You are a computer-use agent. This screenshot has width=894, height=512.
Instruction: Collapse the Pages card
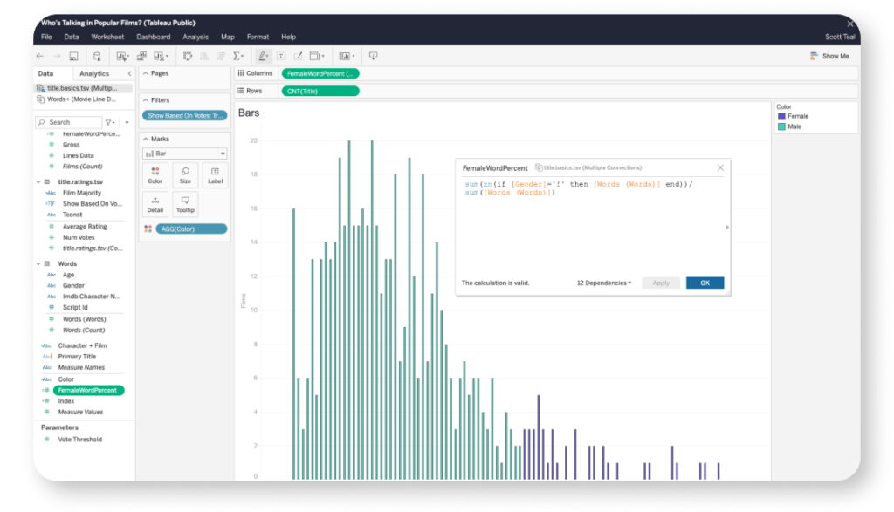coord(146,73)
